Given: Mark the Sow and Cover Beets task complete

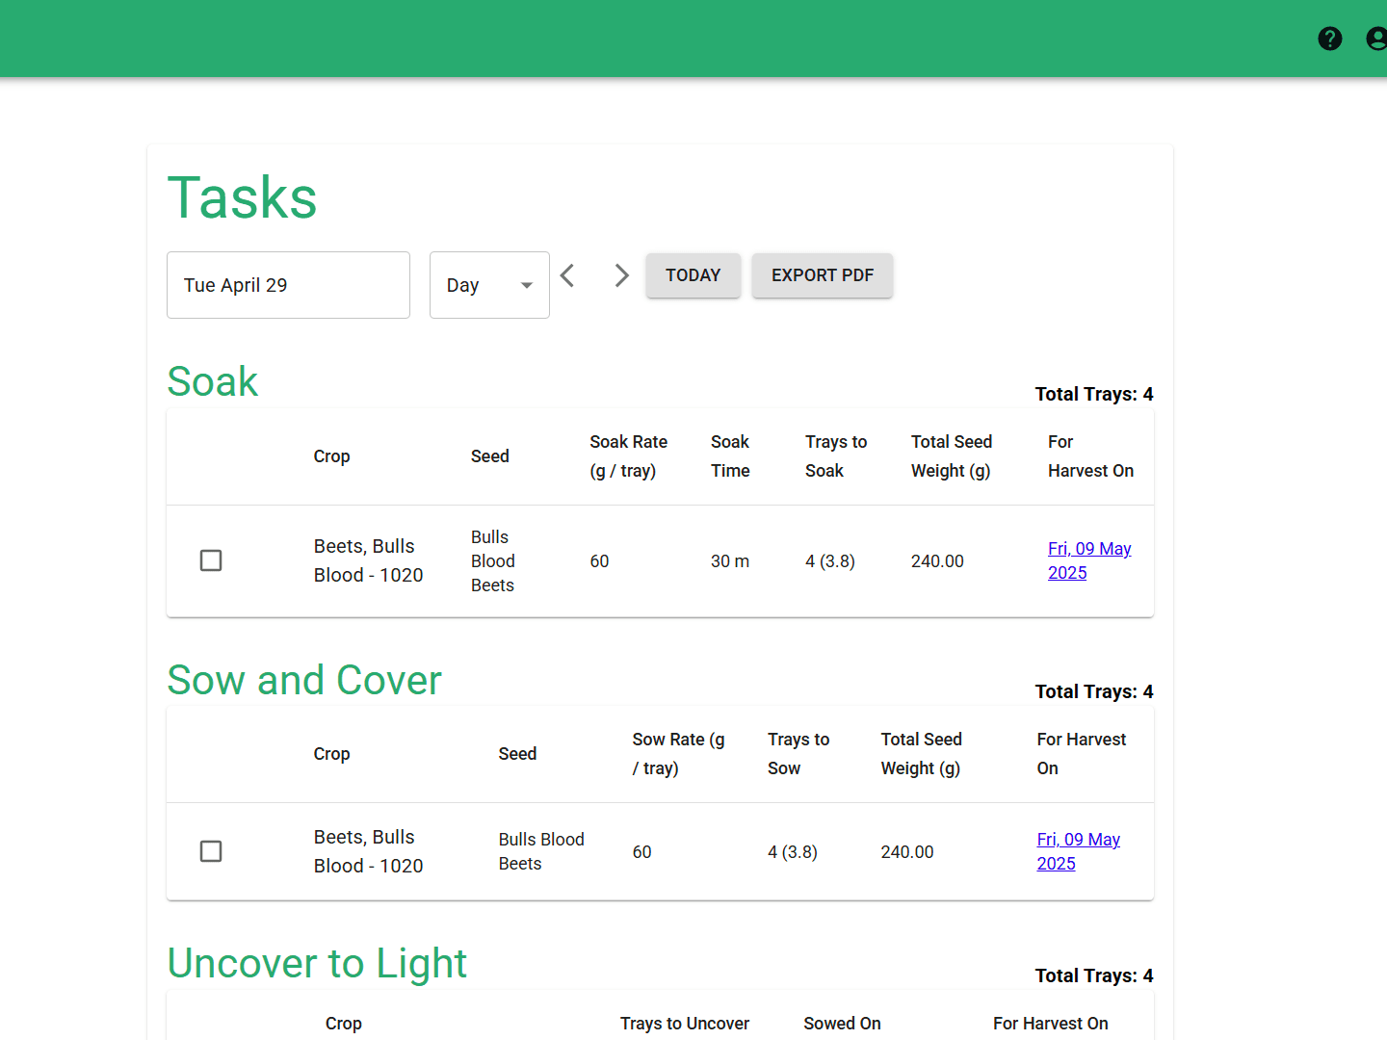Looking at the screenshot, I should (211, 851).
